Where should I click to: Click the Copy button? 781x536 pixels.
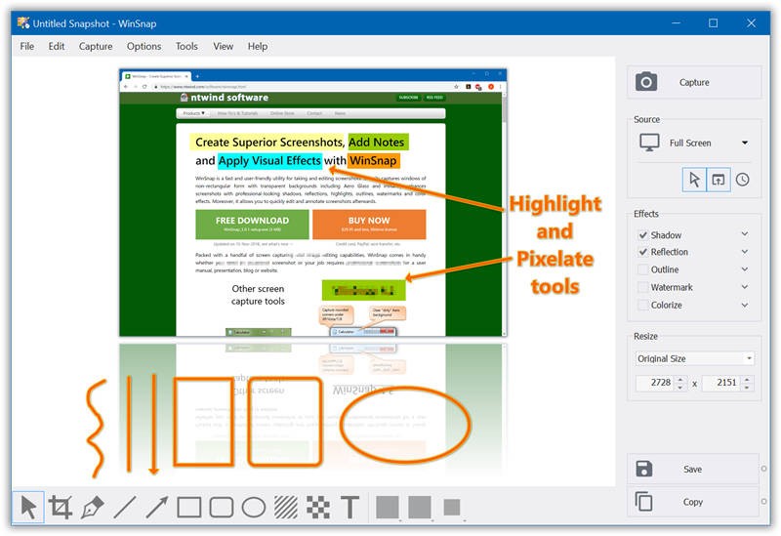(692, 502)
